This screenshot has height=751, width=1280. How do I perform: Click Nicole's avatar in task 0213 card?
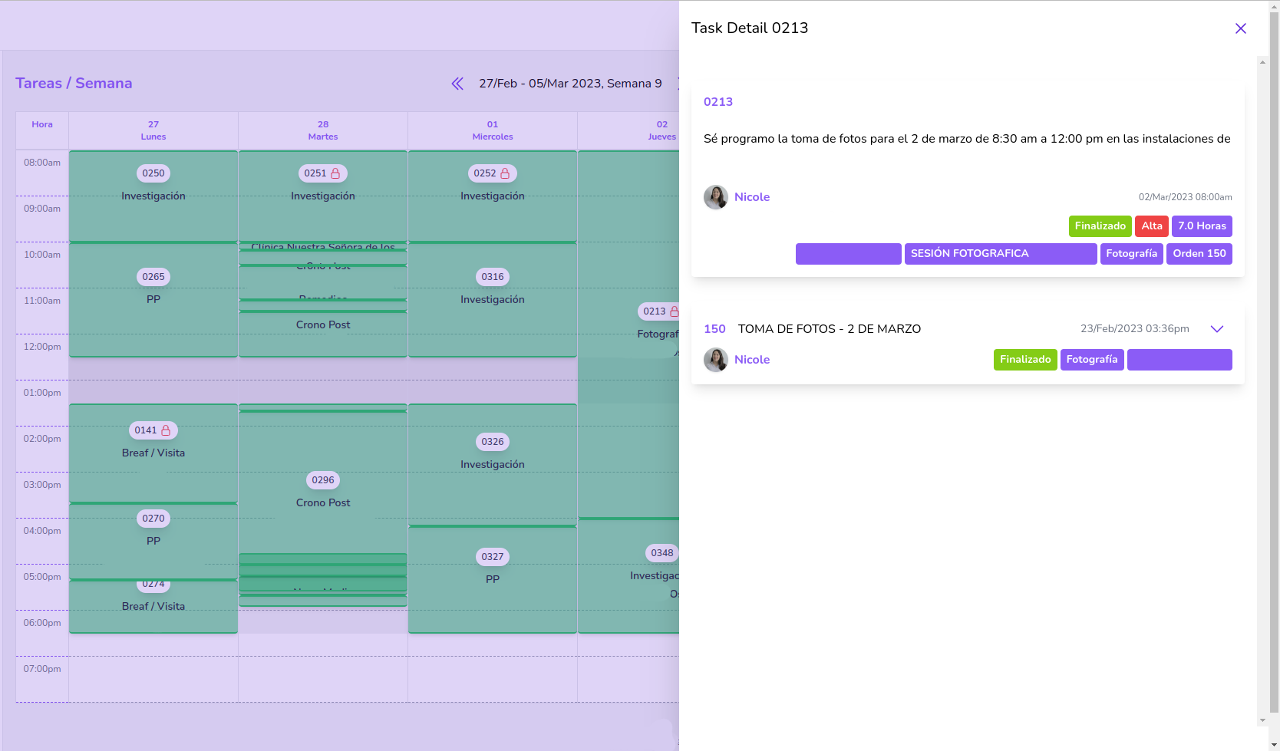click(x=716, y=197)
